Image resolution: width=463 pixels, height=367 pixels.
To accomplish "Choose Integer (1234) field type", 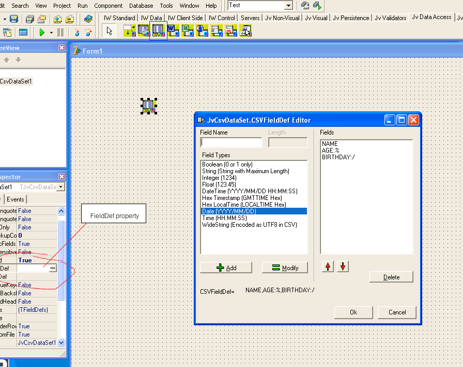I will click(x=219, y=178).
